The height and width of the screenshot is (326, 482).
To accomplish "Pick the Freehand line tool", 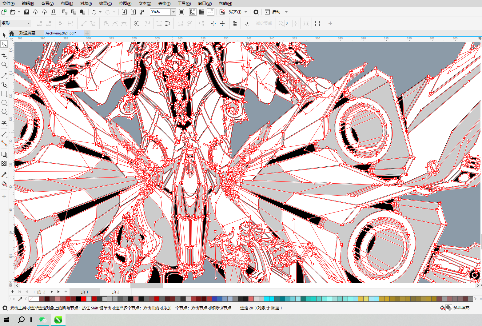I will [x=4, y=76].
